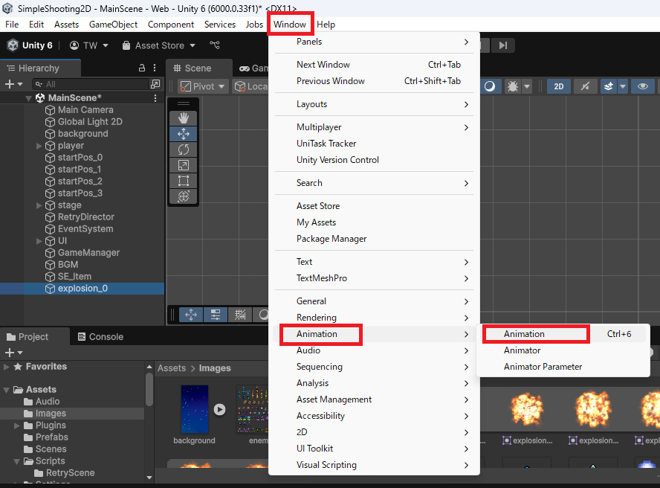
Task: Open the Window menu
Action: click(290, 25)
